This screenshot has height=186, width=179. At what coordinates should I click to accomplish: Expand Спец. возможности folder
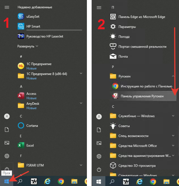(x=173, y=135)
